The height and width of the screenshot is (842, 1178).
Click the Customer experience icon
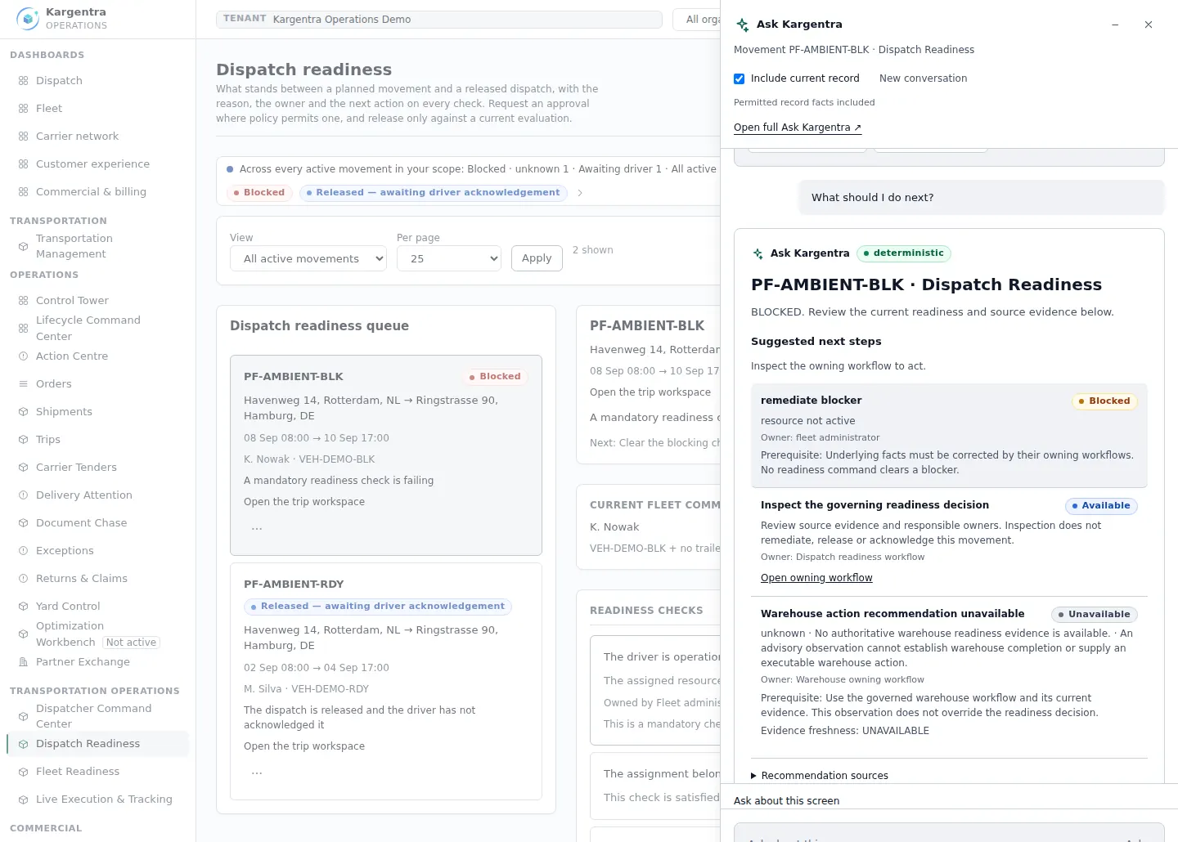click(23, 164)
